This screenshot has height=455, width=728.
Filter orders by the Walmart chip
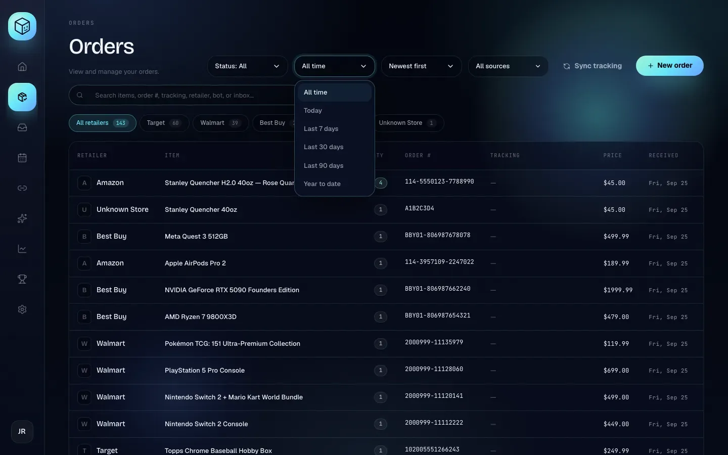(x=220, y=123)
